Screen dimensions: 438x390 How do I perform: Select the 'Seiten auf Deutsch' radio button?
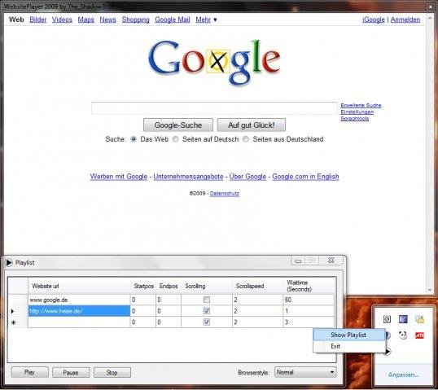175,139
